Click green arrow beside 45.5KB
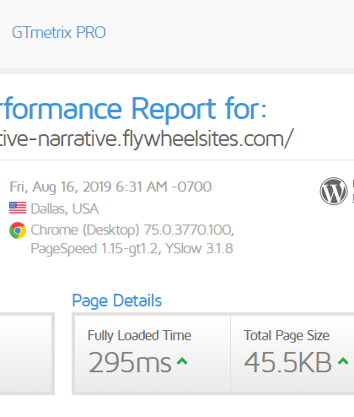This screenshot has width=354, height=417. tap(343, 360)
